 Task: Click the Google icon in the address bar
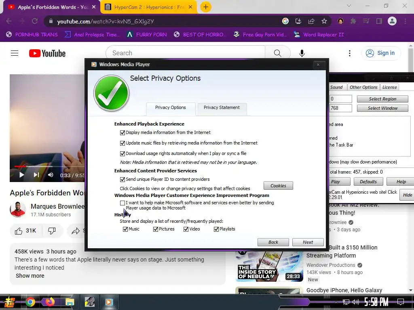click(285, 21)
